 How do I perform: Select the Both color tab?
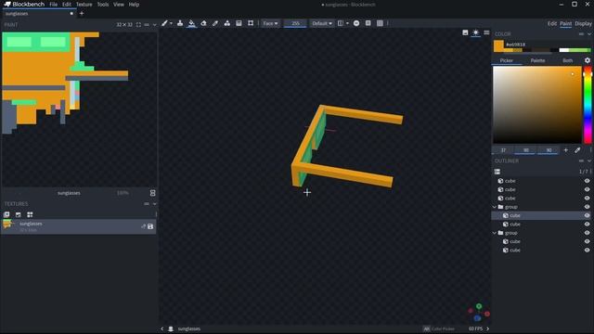coord(567,60)
